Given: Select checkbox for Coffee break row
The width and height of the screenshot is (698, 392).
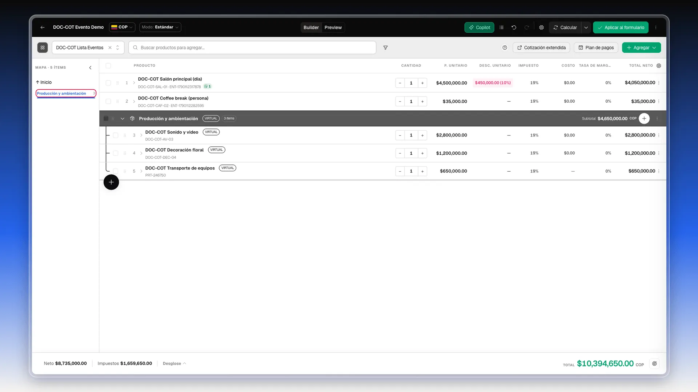Looking at the screenshot, I should point(108,101).
